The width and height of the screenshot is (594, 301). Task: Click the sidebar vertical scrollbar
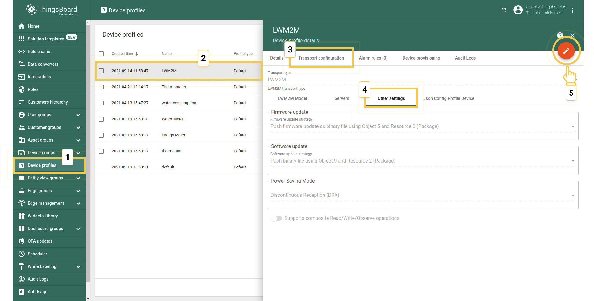pos(88,154)
